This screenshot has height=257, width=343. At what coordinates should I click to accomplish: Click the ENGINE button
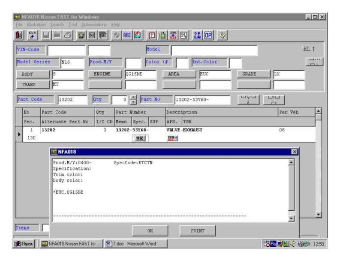(105, 74)
